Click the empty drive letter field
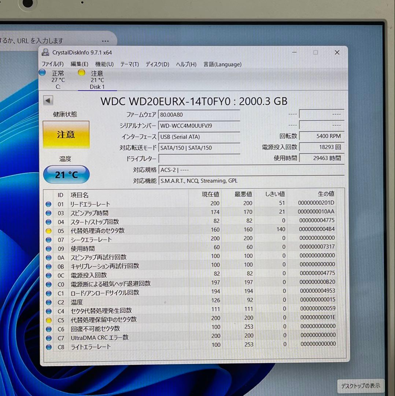Viewport: 395px width, 396px height. (x=199, y=159)
